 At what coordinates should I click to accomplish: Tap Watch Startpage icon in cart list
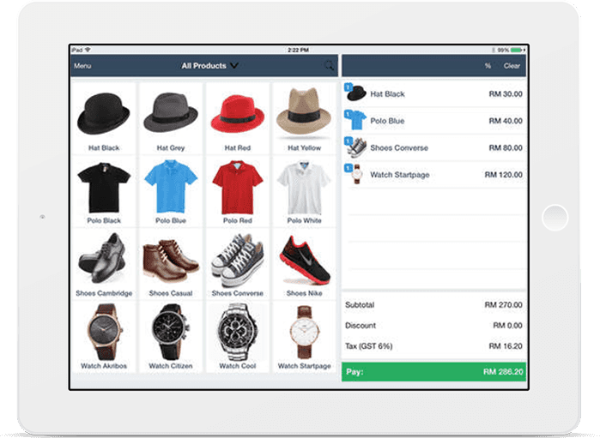(x=355, y=174)
